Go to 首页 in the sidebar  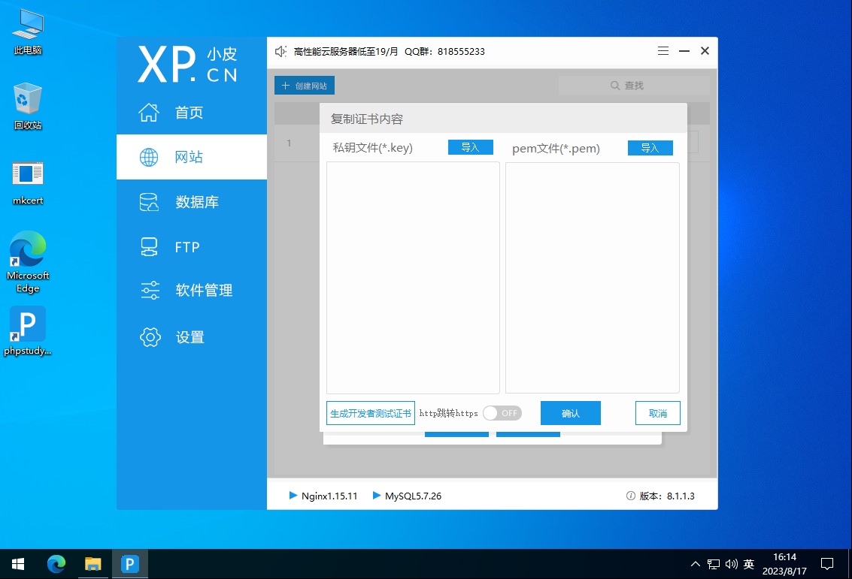point(189,113)
